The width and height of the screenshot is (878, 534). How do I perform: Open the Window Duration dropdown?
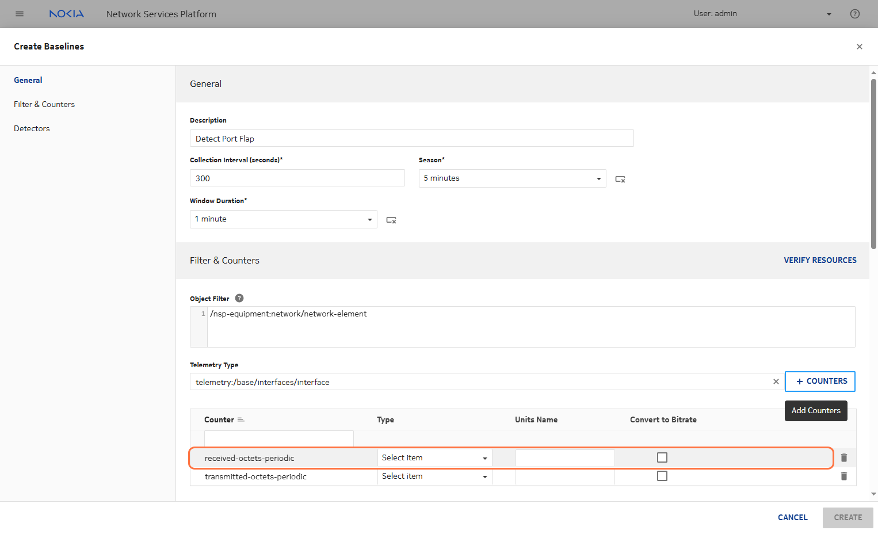[x=283, y=219]
